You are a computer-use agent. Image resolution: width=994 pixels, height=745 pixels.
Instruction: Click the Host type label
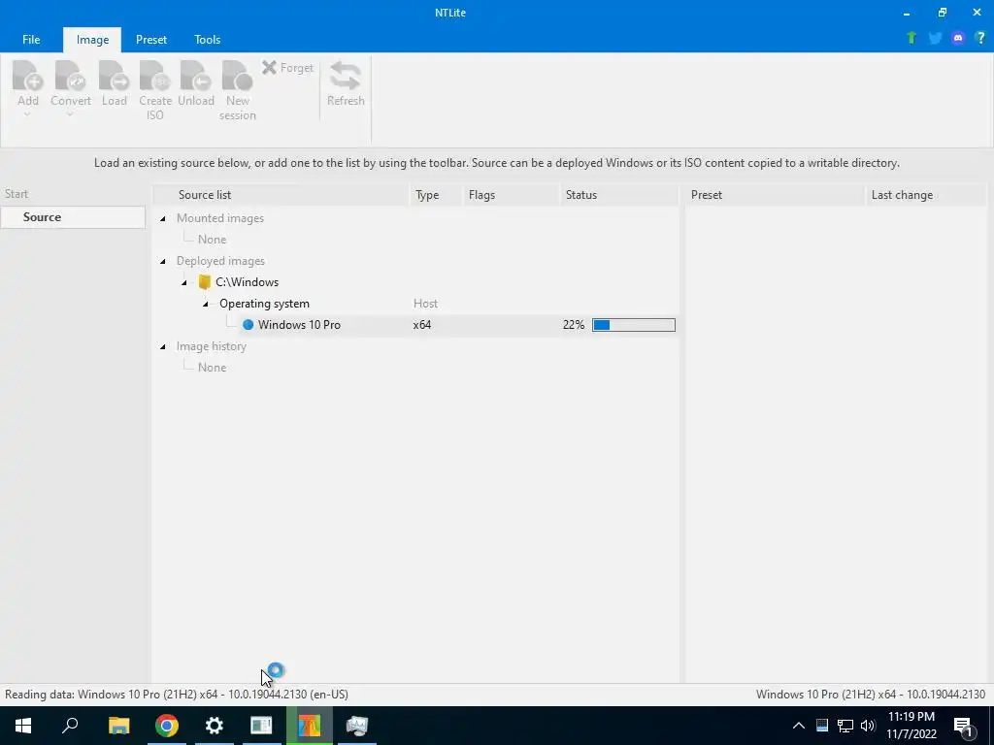(x=425, y=304)
